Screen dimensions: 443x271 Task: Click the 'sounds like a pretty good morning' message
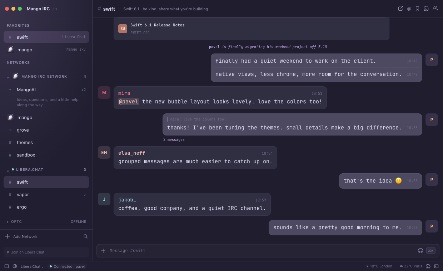pyautogui.click(x=345, y=227)
